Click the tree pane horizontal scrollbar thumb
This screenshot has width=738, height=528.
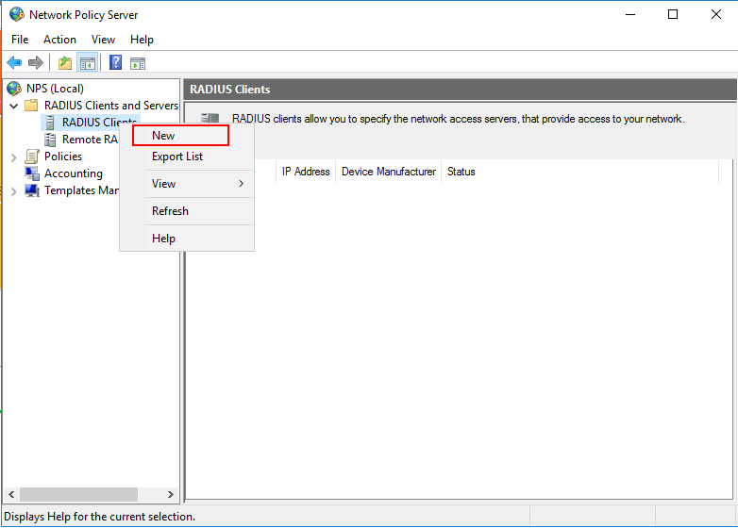click(x=78, y=494)
